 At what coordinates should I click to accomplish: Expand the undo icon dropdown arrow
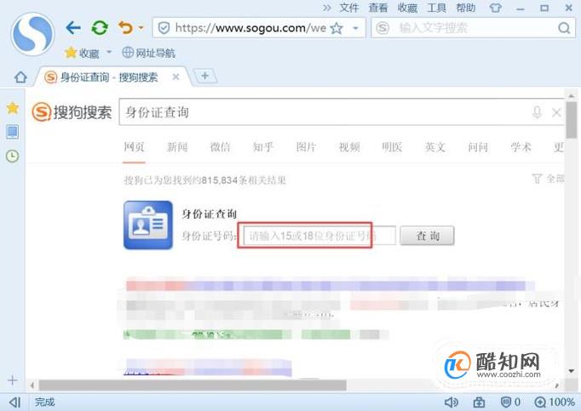(x=141, y=28)
